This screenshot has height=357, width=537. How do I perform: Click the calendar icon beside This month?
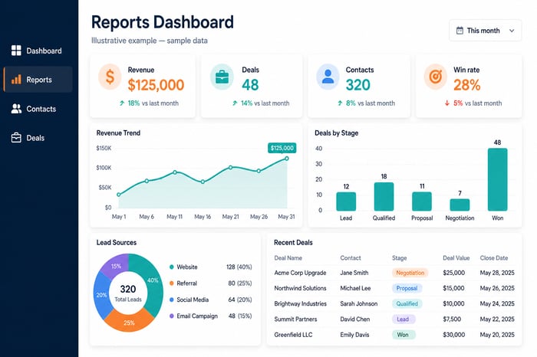[460, 31]
